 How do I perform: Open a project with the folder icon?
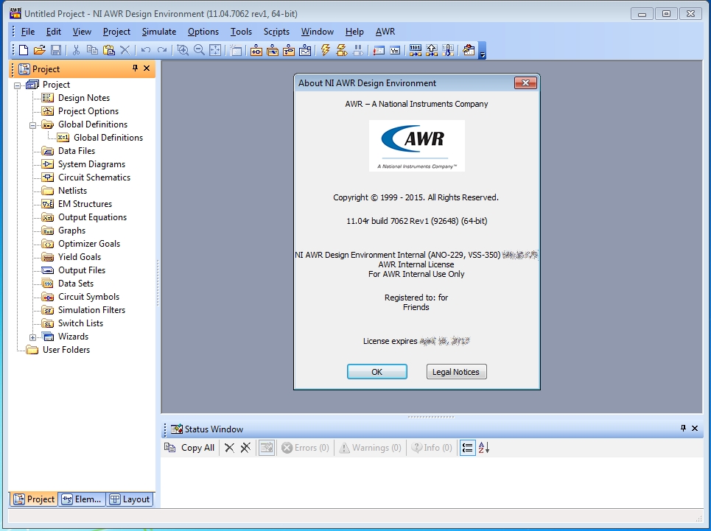[40, 50]
